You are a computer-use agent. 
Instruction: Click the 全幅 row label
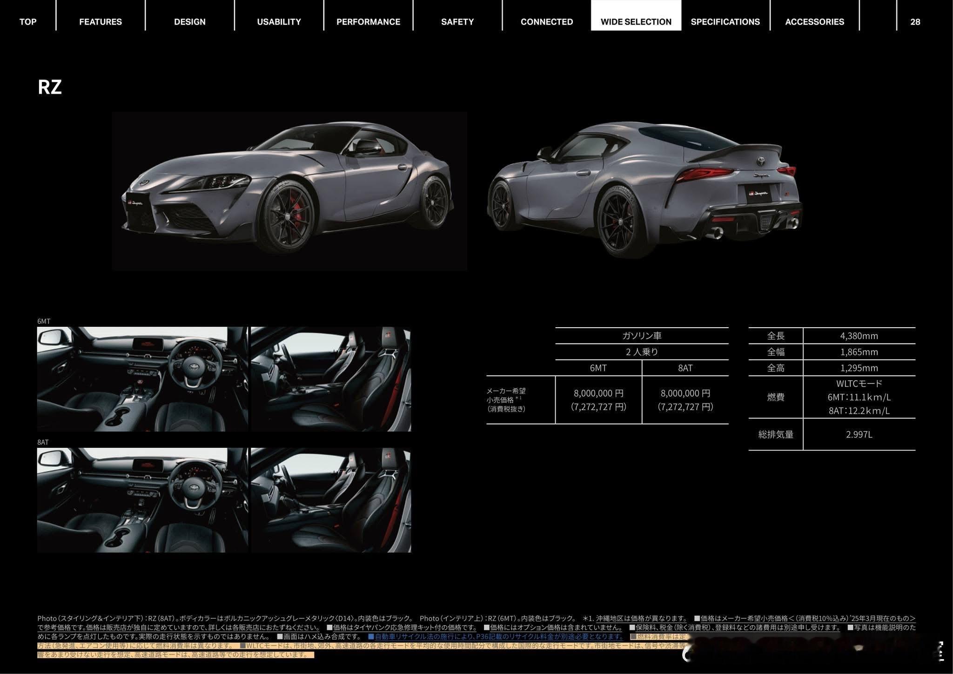pyautogui.click(x=776, y=352)
